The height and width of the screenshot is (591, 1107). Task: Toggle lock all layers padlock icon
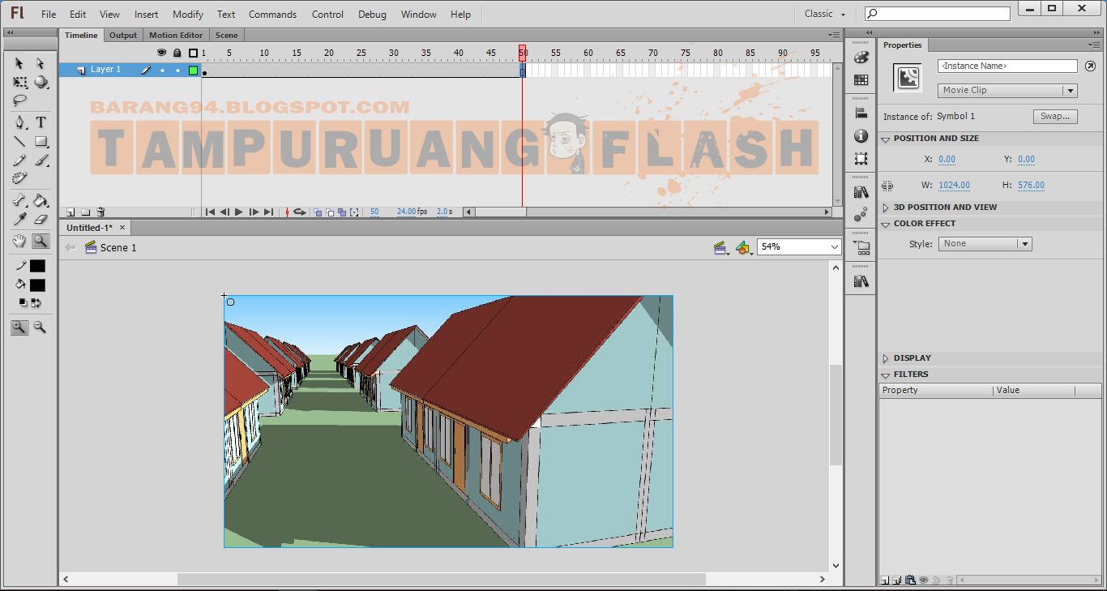tap(177, 53)
